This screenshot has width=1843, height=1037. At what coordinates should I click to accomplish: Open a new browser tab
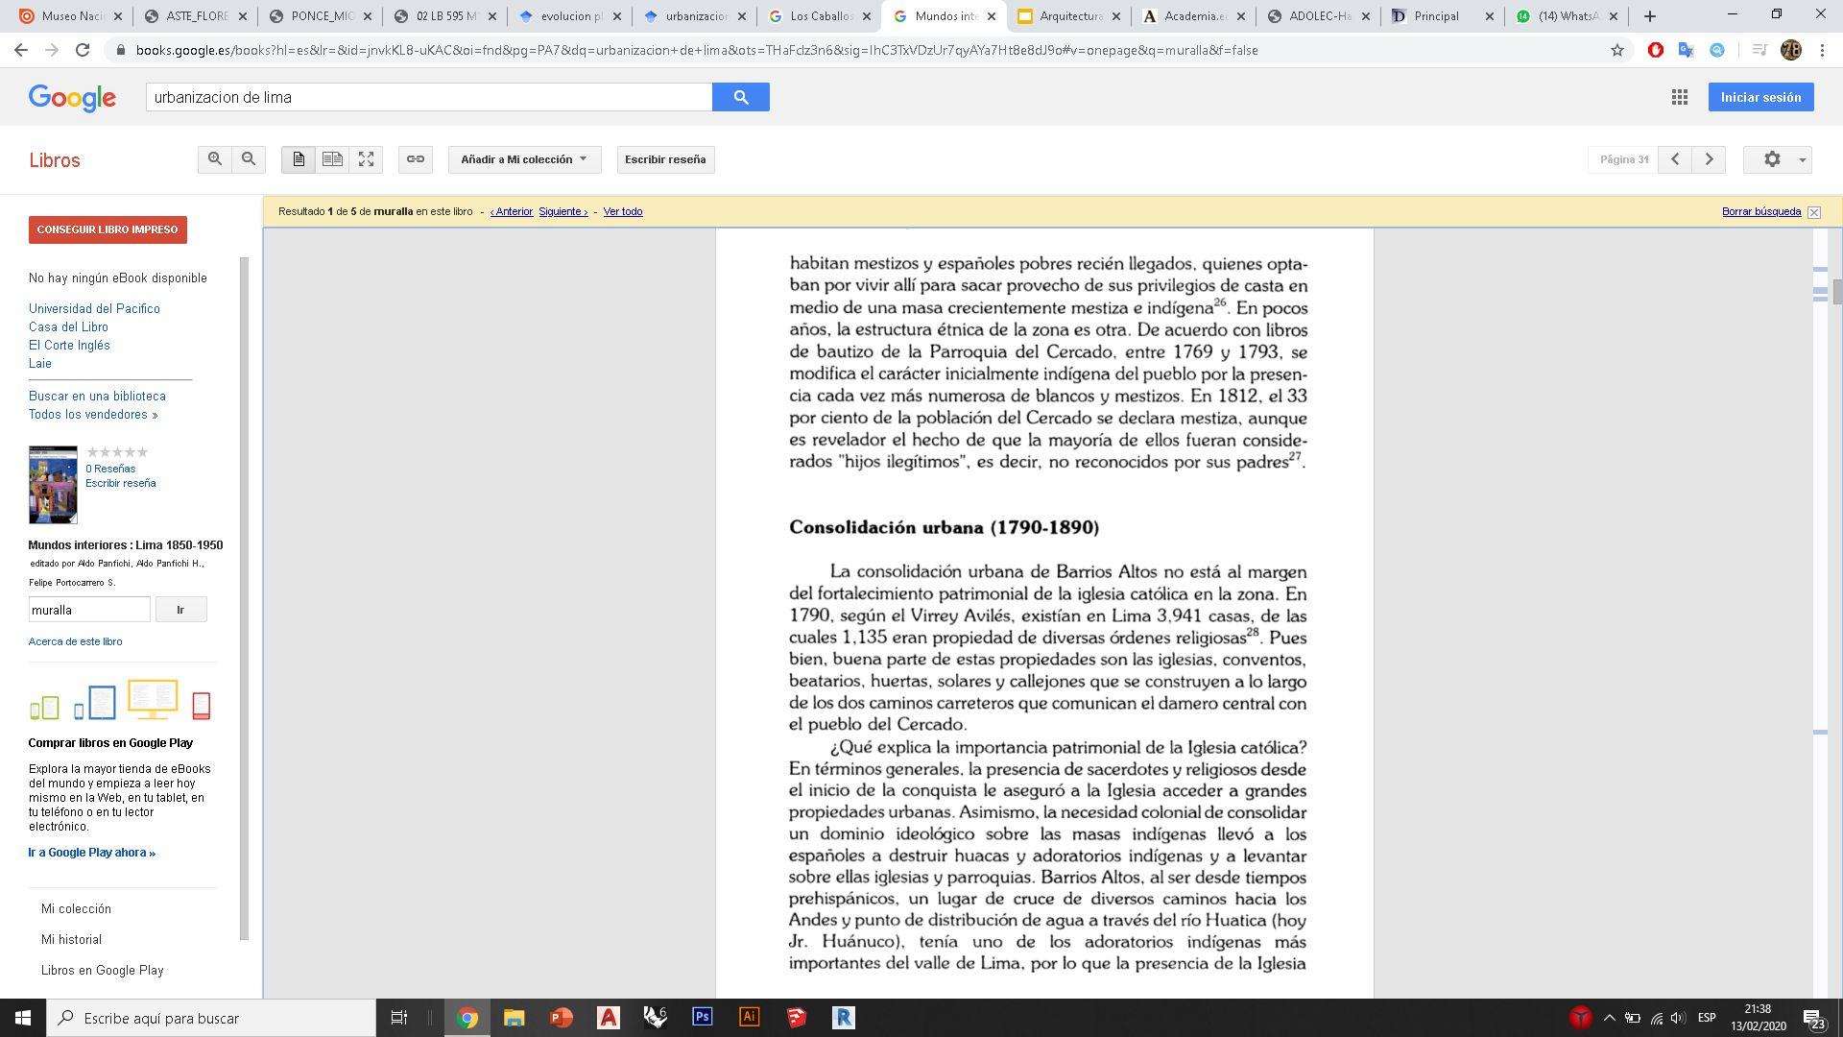click(x=1650, y=16)
